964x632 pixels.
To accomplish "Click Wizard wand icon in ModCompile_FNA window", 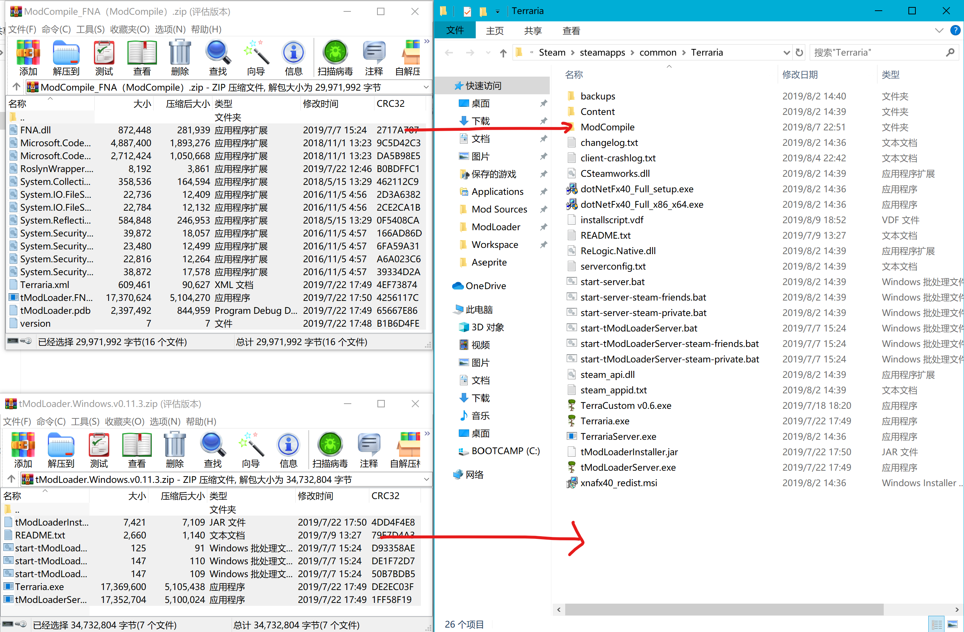I will pyautogui.click(x=256, y=57).
